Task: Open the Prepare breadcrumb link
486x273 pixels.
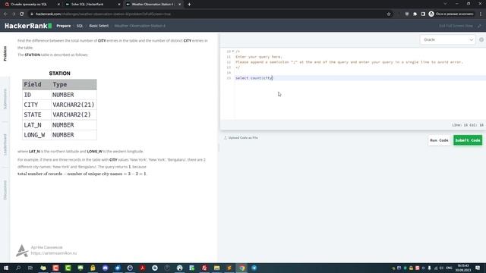Action: click(64, 26)
